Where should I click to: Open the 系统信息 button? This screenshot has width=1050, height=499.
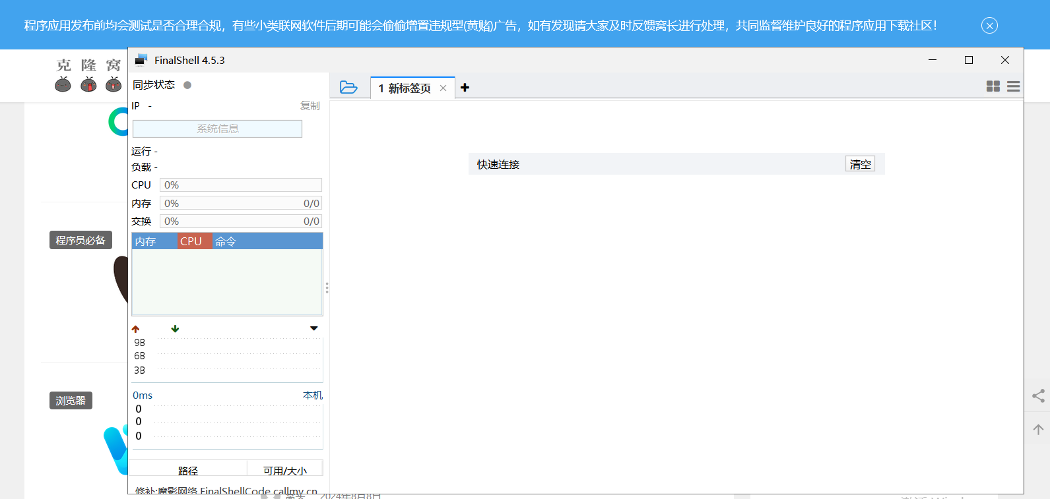pos(217,129)
